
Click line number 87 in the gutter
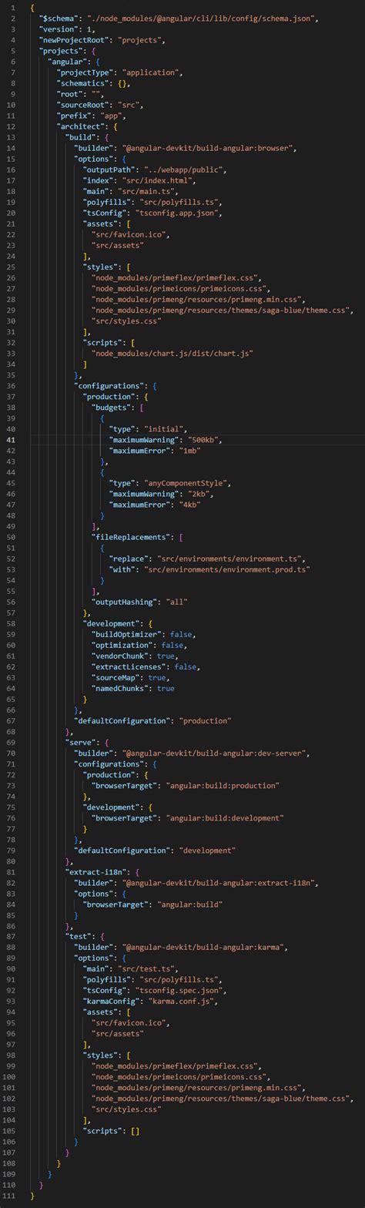tap(10, 936)
